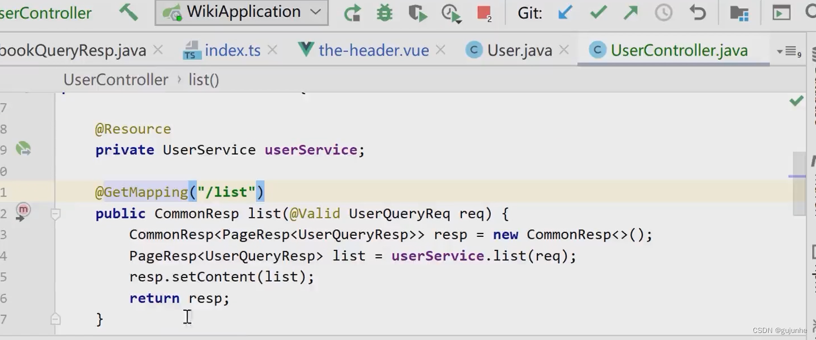This screenshot has width=816, height=340.
Task: Show hidden tabs list dropdown
Action: [789, 51]
